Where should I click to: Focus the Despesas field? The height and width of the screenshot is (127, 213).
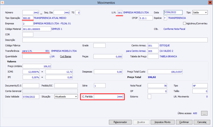(x=108, y=72)
